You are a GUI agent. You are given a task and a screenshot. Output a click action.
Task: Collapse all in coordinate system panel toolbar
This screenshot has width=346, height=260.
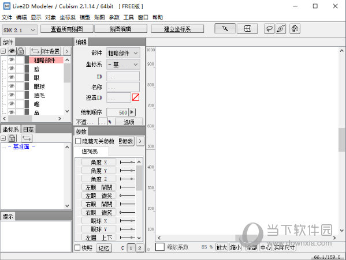(x=3, y=138)
